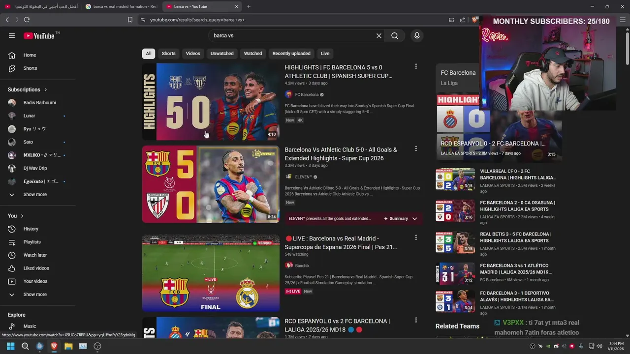Viewport: 630px width, 354px height.
Task: Click the share icon in address bar
Action: 463,20
